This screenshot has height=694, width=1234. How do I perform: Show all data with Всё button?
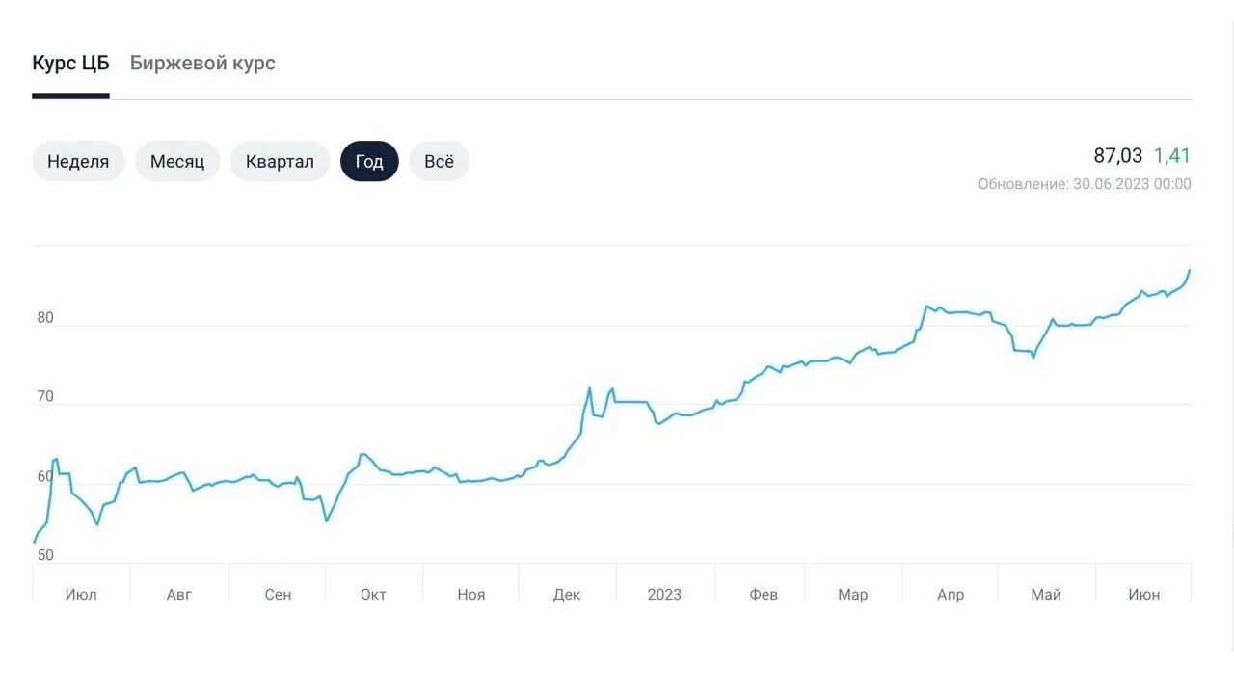(439, 162)
